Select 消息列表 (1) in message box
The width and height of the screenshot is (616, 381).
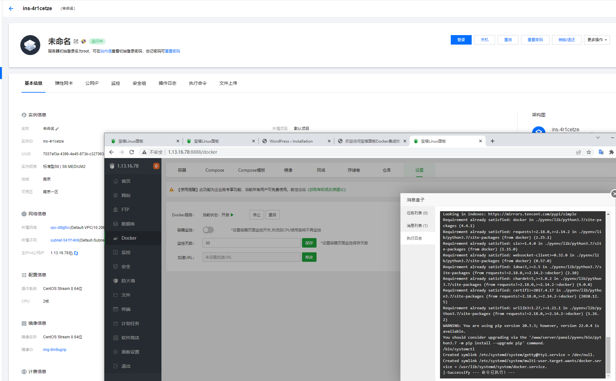(417, 226)
